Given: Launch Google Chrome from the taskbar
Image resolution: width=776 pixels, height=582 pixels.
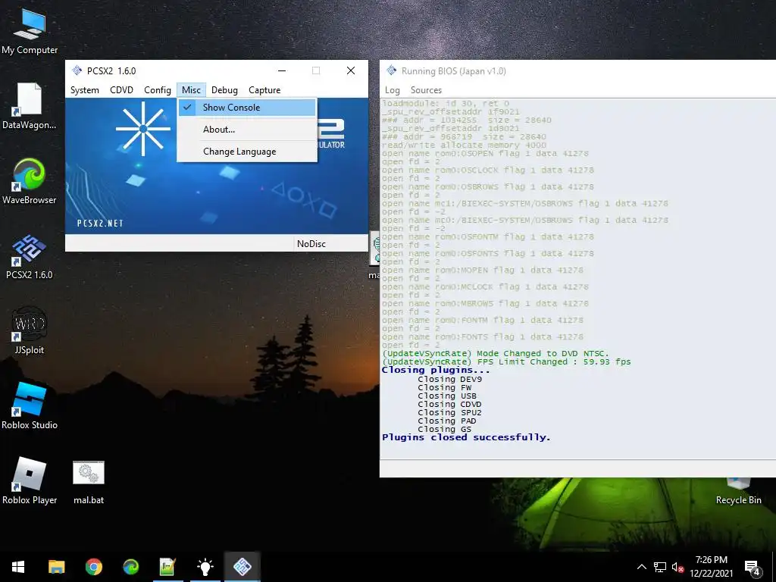Looking at the screenshot, I should 93,567.
